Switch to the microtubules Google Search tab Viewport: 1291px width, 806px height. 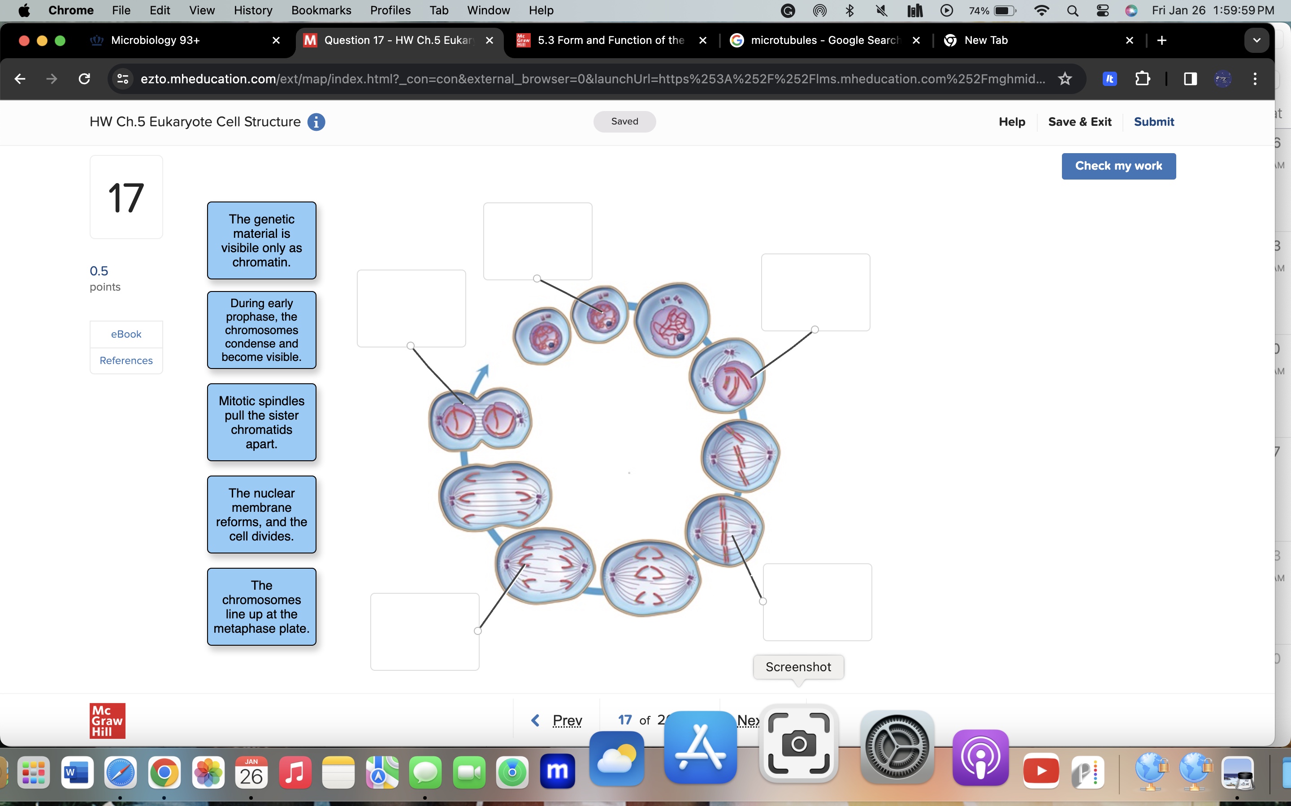pos(824,40)
